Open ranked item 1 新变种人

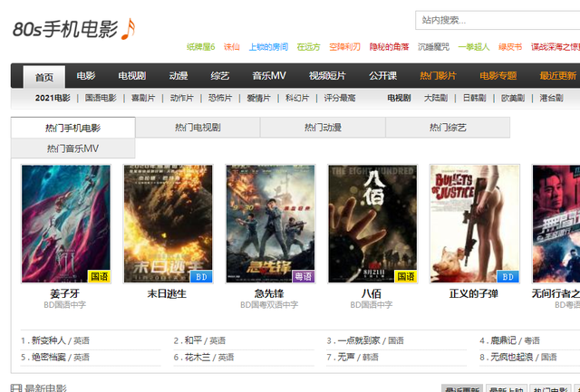point(48,340)
